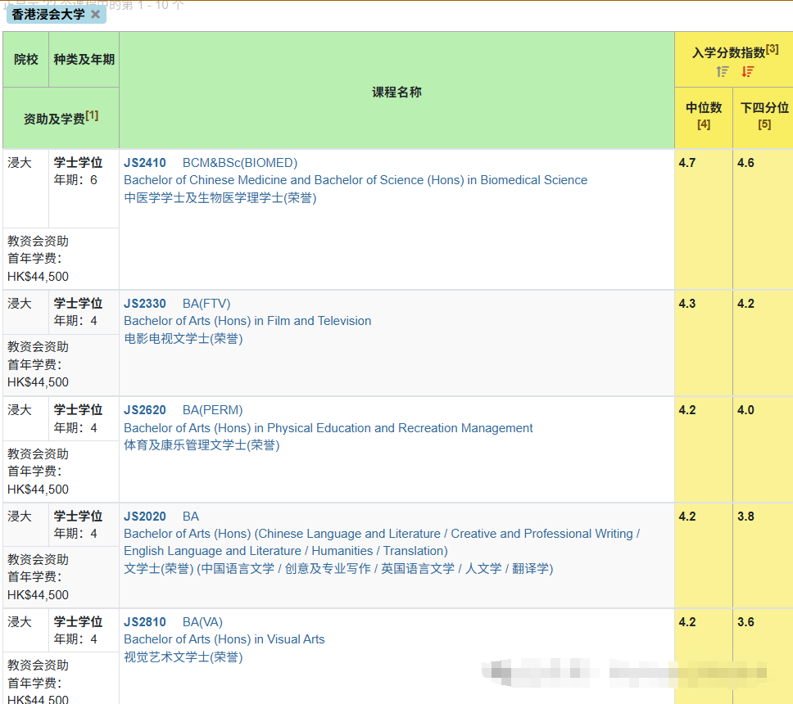Viewport: 793px width, 704px height.
Task: Select lower quartile 3.6 for JS2810
Action: pyautogui.click(x=745, y=622)
